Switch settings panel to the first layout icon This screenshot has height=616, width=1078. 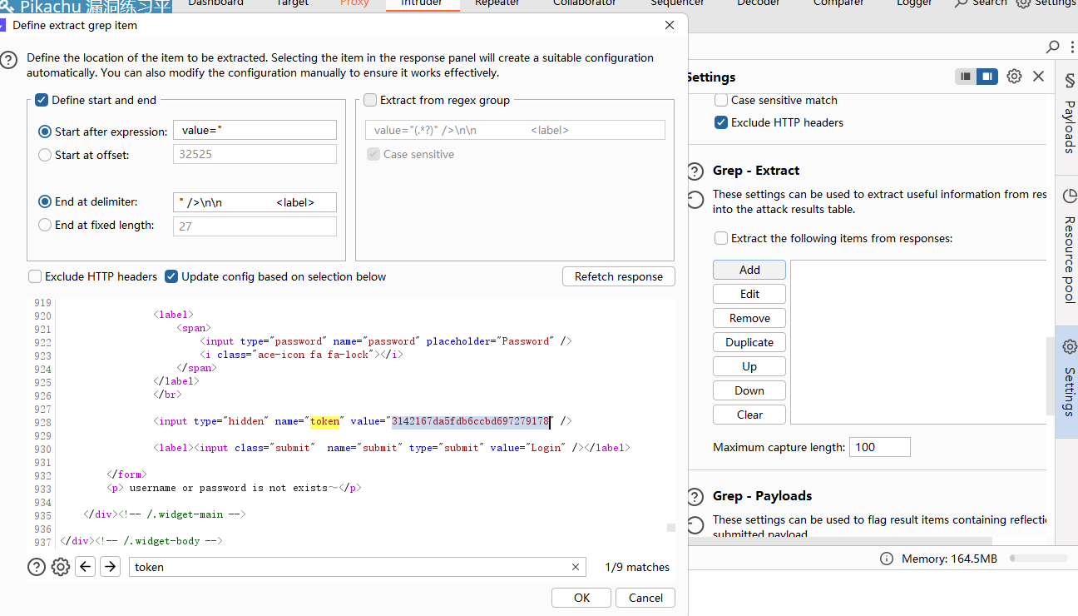(966, 77)
